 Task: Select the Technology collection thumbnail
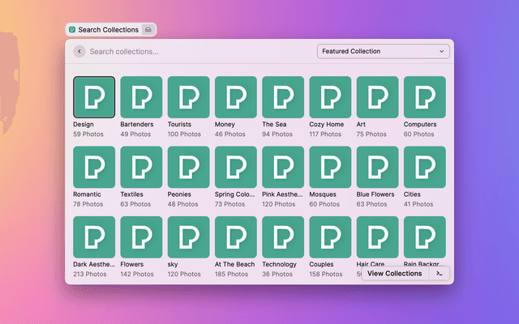tap(283, 237)
